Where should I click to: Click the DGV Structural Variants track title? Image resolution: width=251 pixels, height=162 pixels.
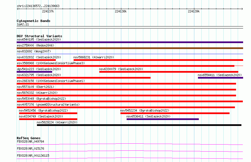click(39, 36)
